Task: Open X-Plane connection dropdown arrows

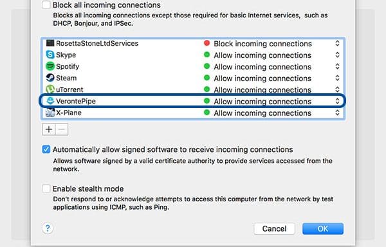Action: click(337, 113)
